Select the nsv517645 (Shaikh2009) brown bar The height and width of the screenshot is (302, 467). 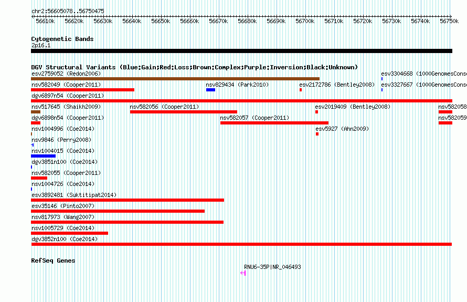pyautogui.click(x=36, y=112)
